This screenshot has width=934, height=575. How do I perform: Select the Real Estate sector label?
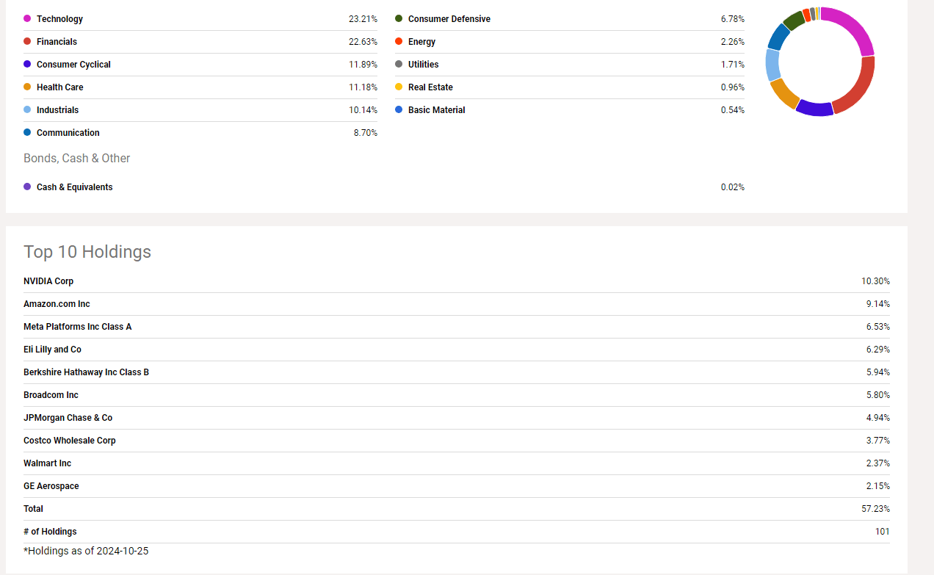(x=430, y=87)
